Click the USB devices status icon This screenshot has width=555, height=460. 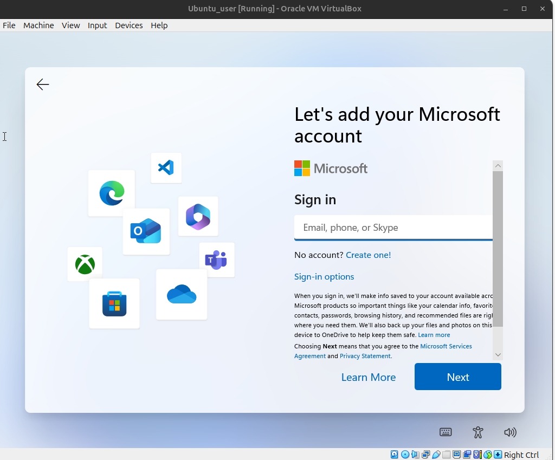(x=436, y=455)
